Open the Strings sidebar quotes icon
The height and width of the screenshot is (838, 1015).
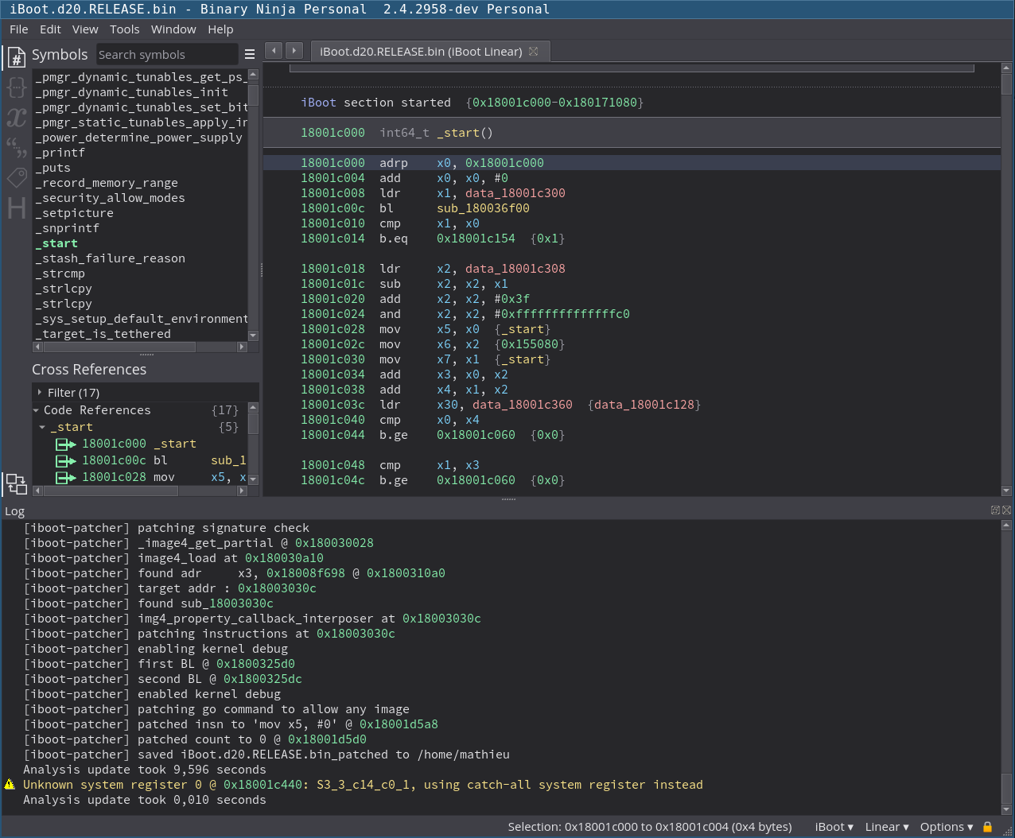click(x=16, y=147)
